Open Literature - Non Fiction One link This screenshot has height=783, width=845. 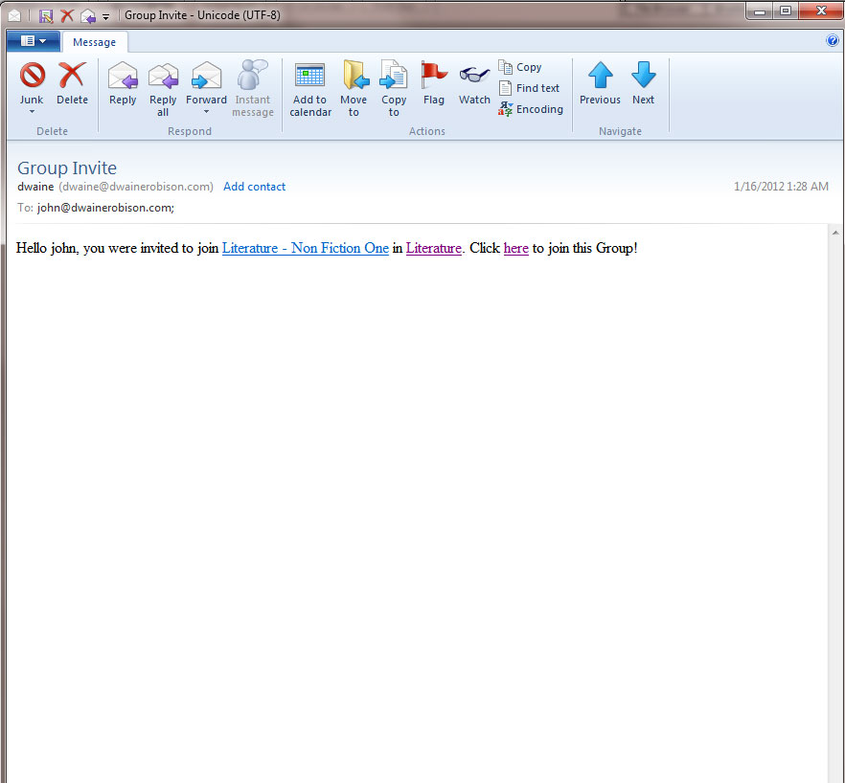[306, 248]
